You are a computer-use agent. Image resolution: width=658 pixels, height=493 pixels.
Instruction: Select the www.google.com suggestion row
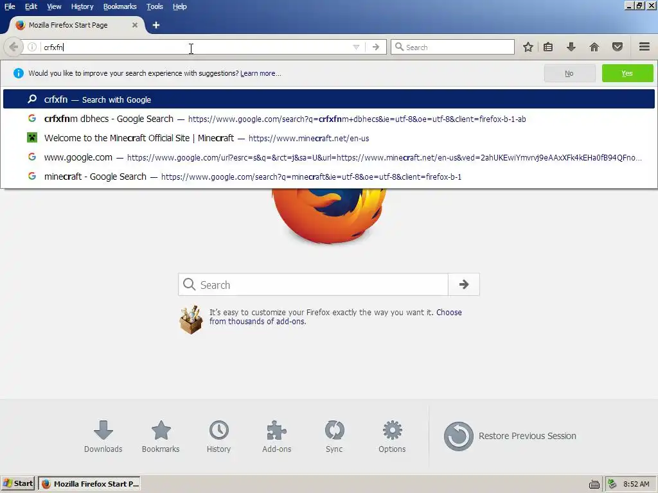pos(329,157)
